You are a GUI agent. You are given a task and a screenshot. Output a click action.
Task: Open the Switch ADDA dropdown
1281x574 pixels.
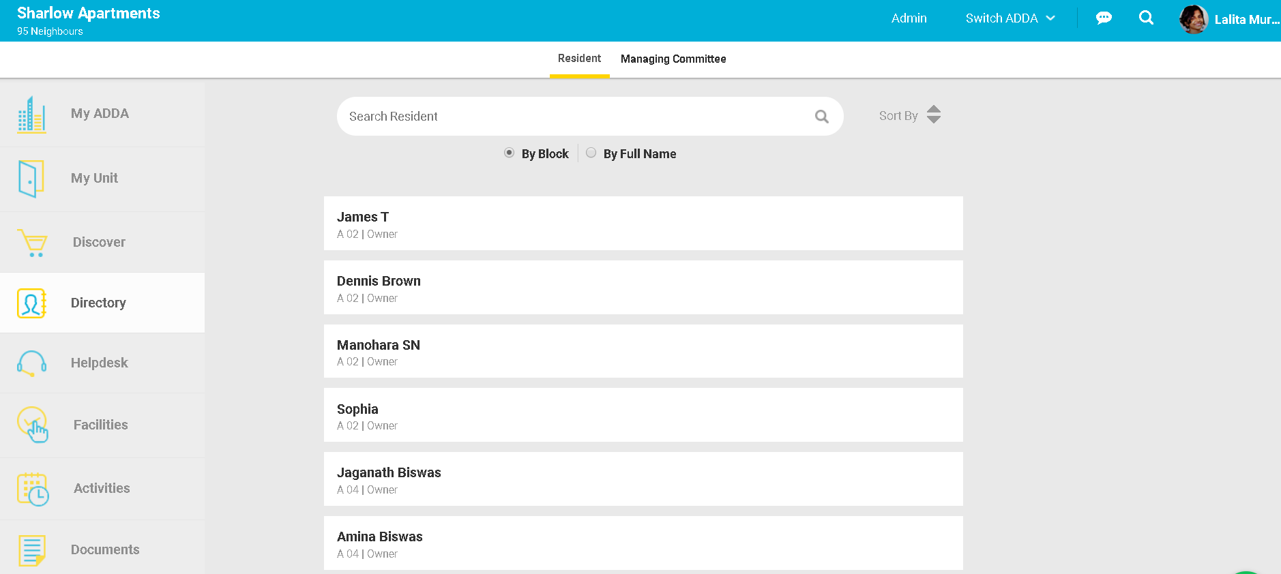[1010, 18]
